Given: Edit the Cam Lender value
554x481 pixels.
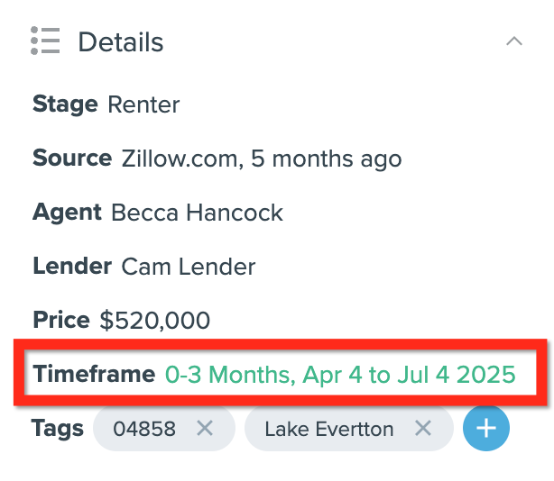Looking at the screenshot, I should (x=189, y=267).
